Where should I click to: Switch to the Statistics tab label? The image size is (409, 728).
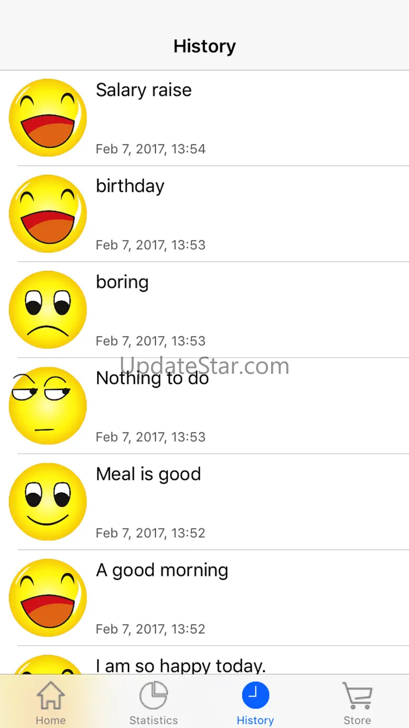154,720
